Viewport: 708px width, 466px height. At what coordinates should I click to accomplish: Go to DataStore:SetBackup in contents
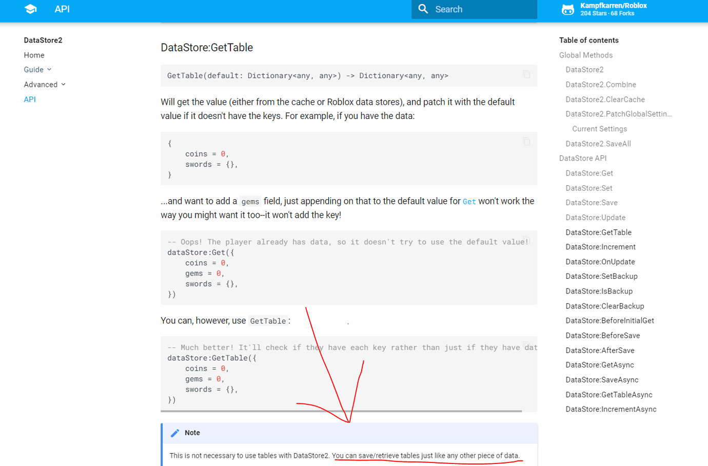tap(601, 276)
